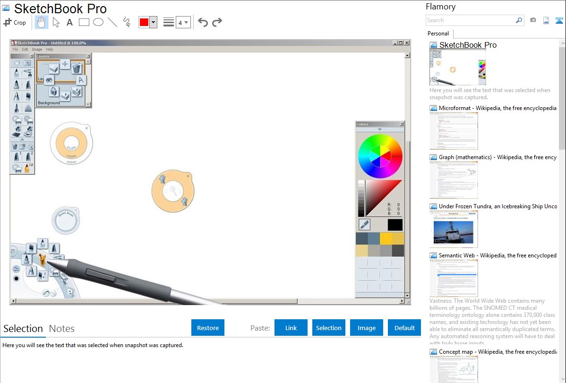Image resolution: width=566 pixels, height=383 pixels.
Task: Switch to the Personal tab
Action: [438, 33]
